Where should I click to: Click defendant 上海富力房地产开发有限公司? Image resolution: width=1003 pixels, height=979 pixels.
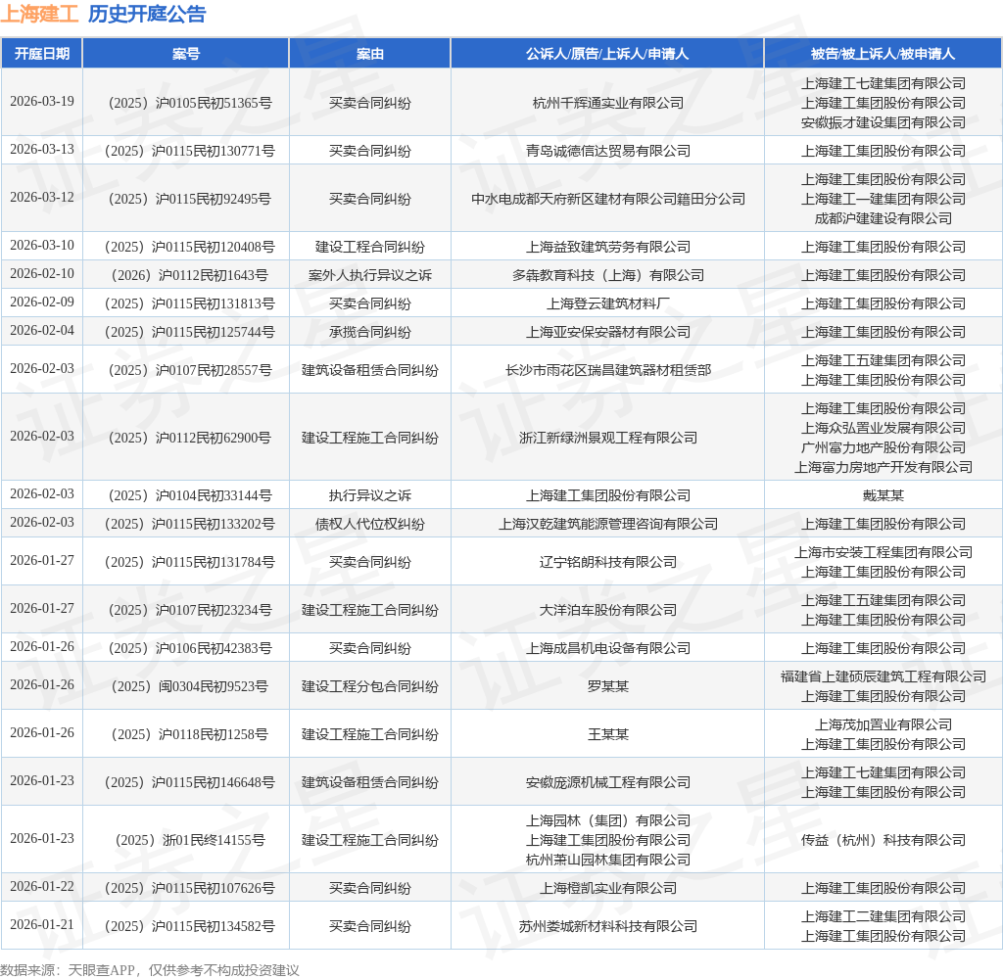[x=883, y=467]
